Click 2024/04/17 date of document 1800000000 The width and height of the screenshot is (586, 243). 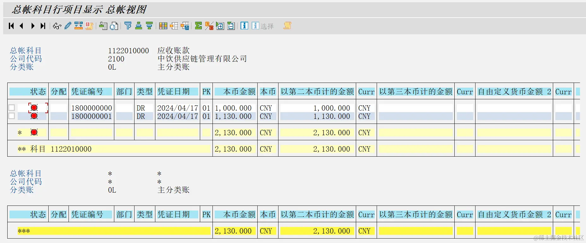[x=178, y=108]
